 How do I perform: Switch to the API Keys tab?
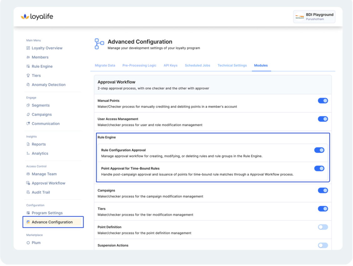170,66
